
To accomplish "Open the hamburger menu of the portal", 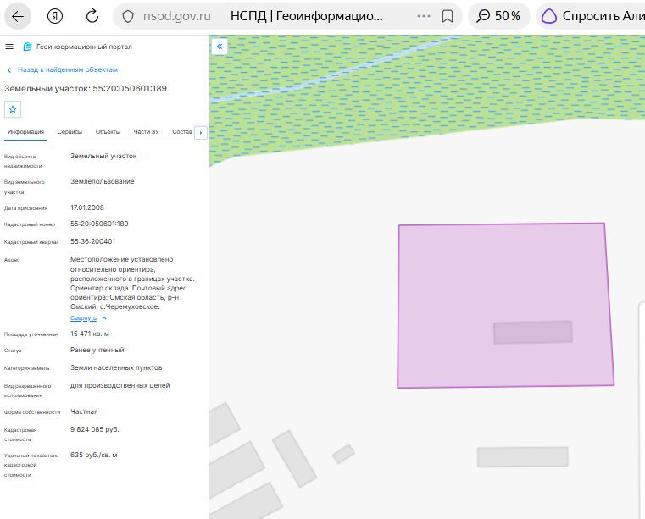I will [9, 47].
